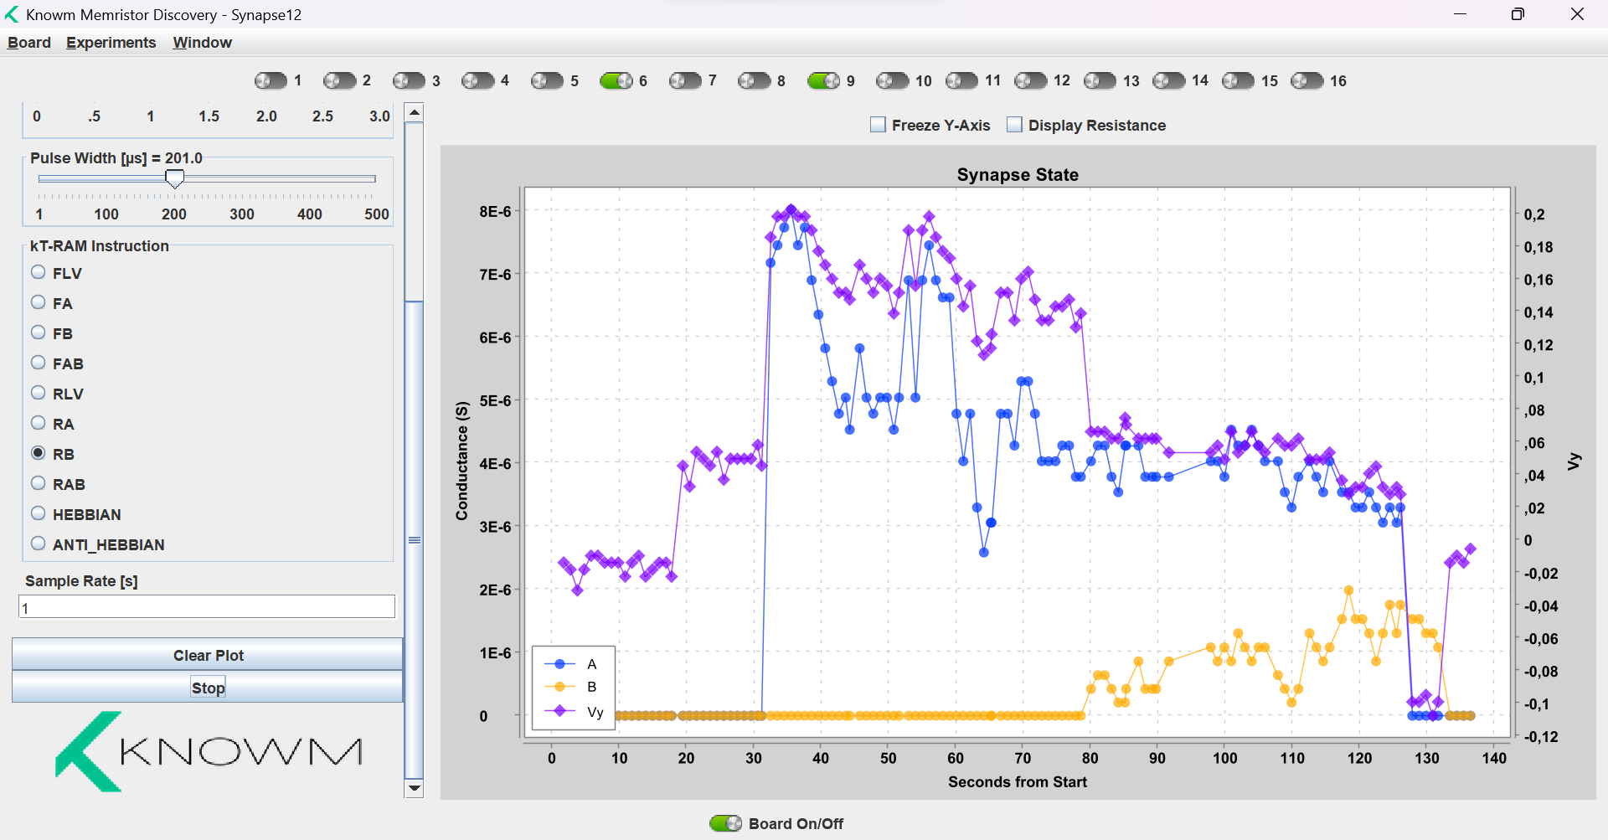This screenshot has width=1608, height=840.
Task: Click the Pulse Width value label
Action: pos(116,157)
